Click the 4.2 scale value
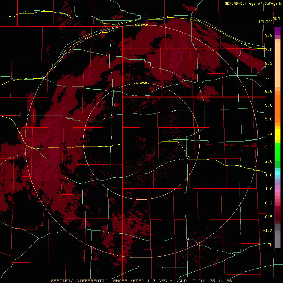Image resolution: width=283 pixels, height=283 pixels. [269, 133]
